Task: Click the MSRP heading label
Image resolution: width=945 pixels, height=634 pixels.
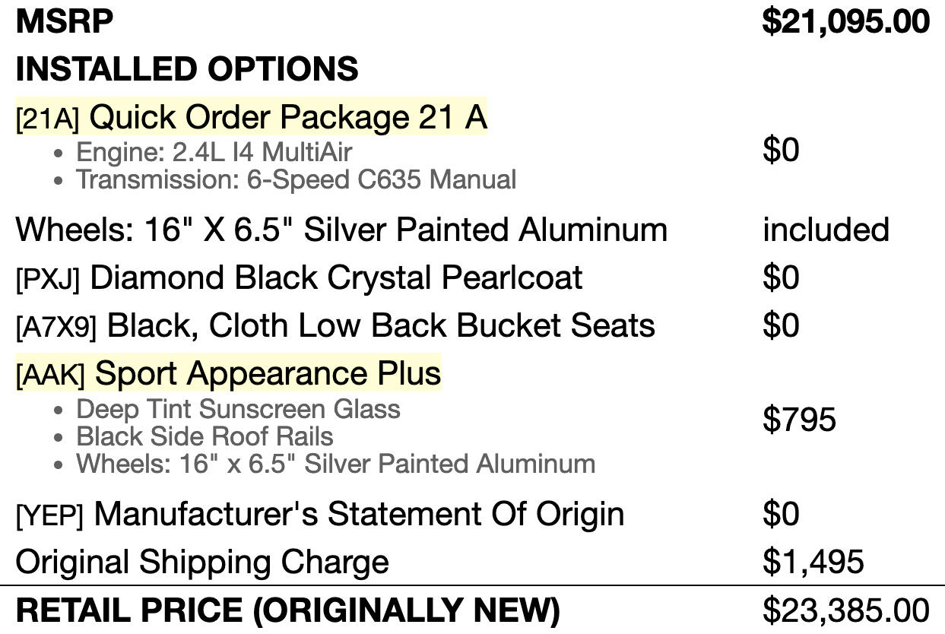Action: [64, 21]
